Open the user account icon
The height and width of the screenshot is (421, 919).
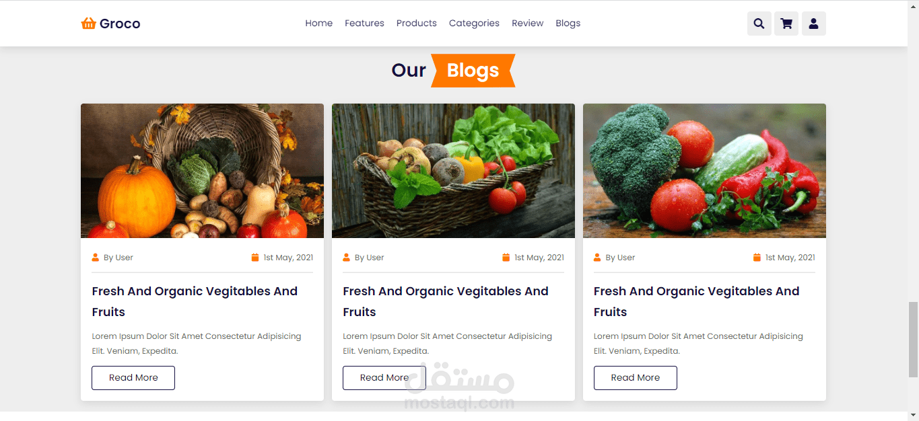coord(813,24)
